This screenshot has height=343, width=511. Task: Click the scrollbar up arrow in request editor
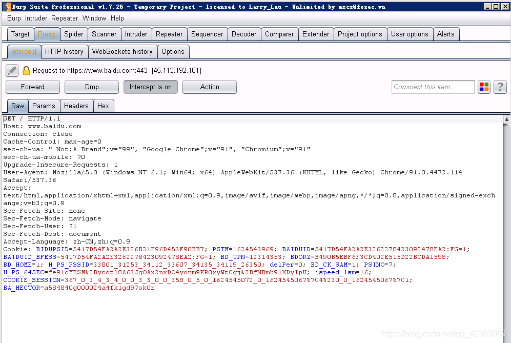point(506,119)
